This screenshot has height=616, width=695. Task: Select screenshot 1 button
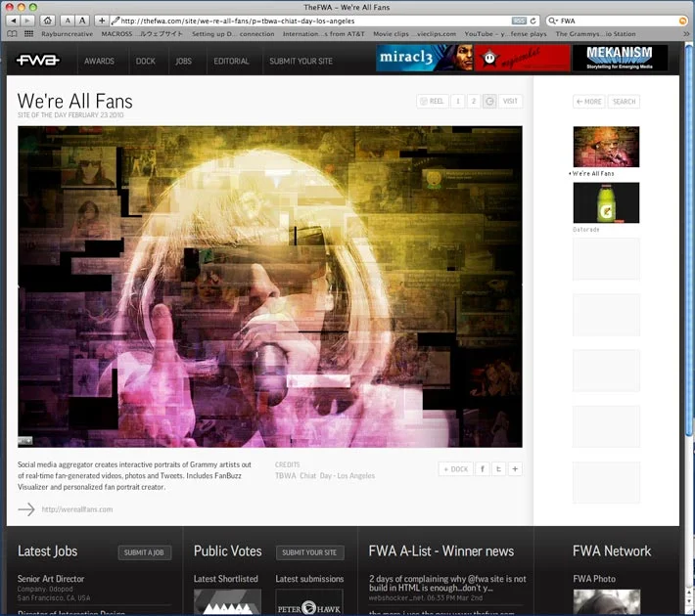pos(458,102)
